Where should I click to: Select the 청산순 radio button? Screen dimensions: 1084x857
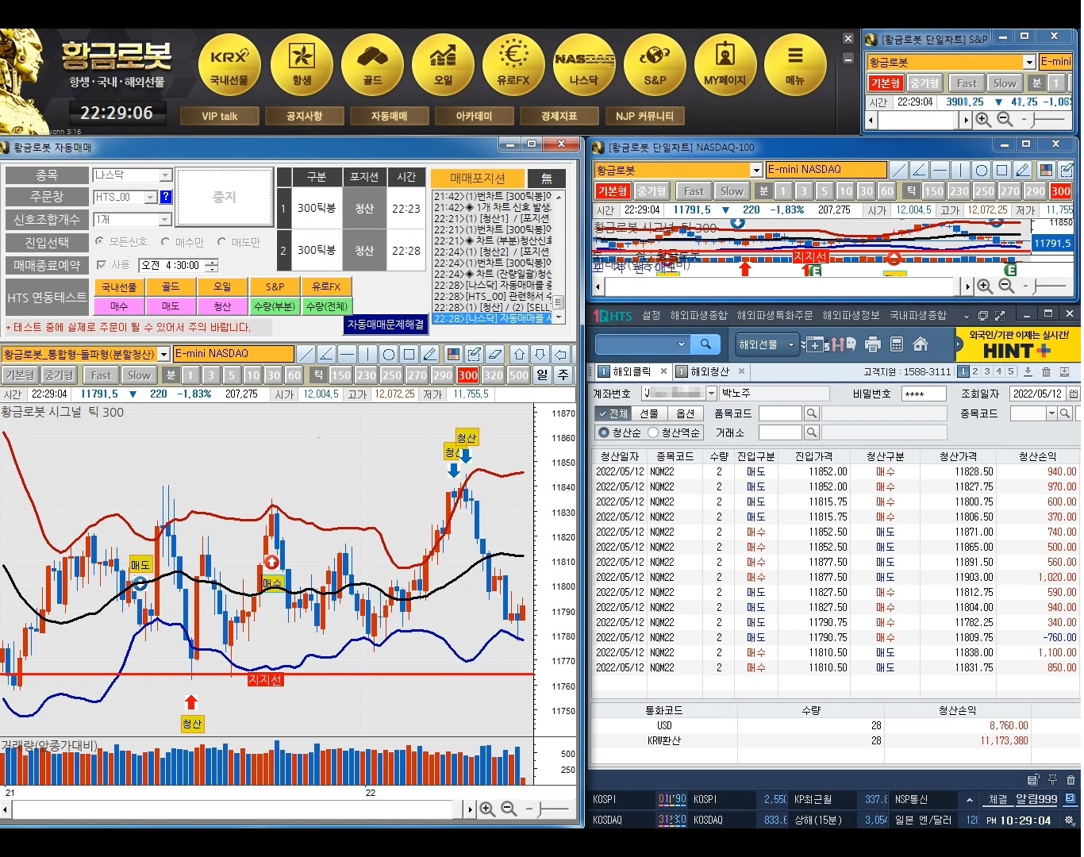(604, 432)
